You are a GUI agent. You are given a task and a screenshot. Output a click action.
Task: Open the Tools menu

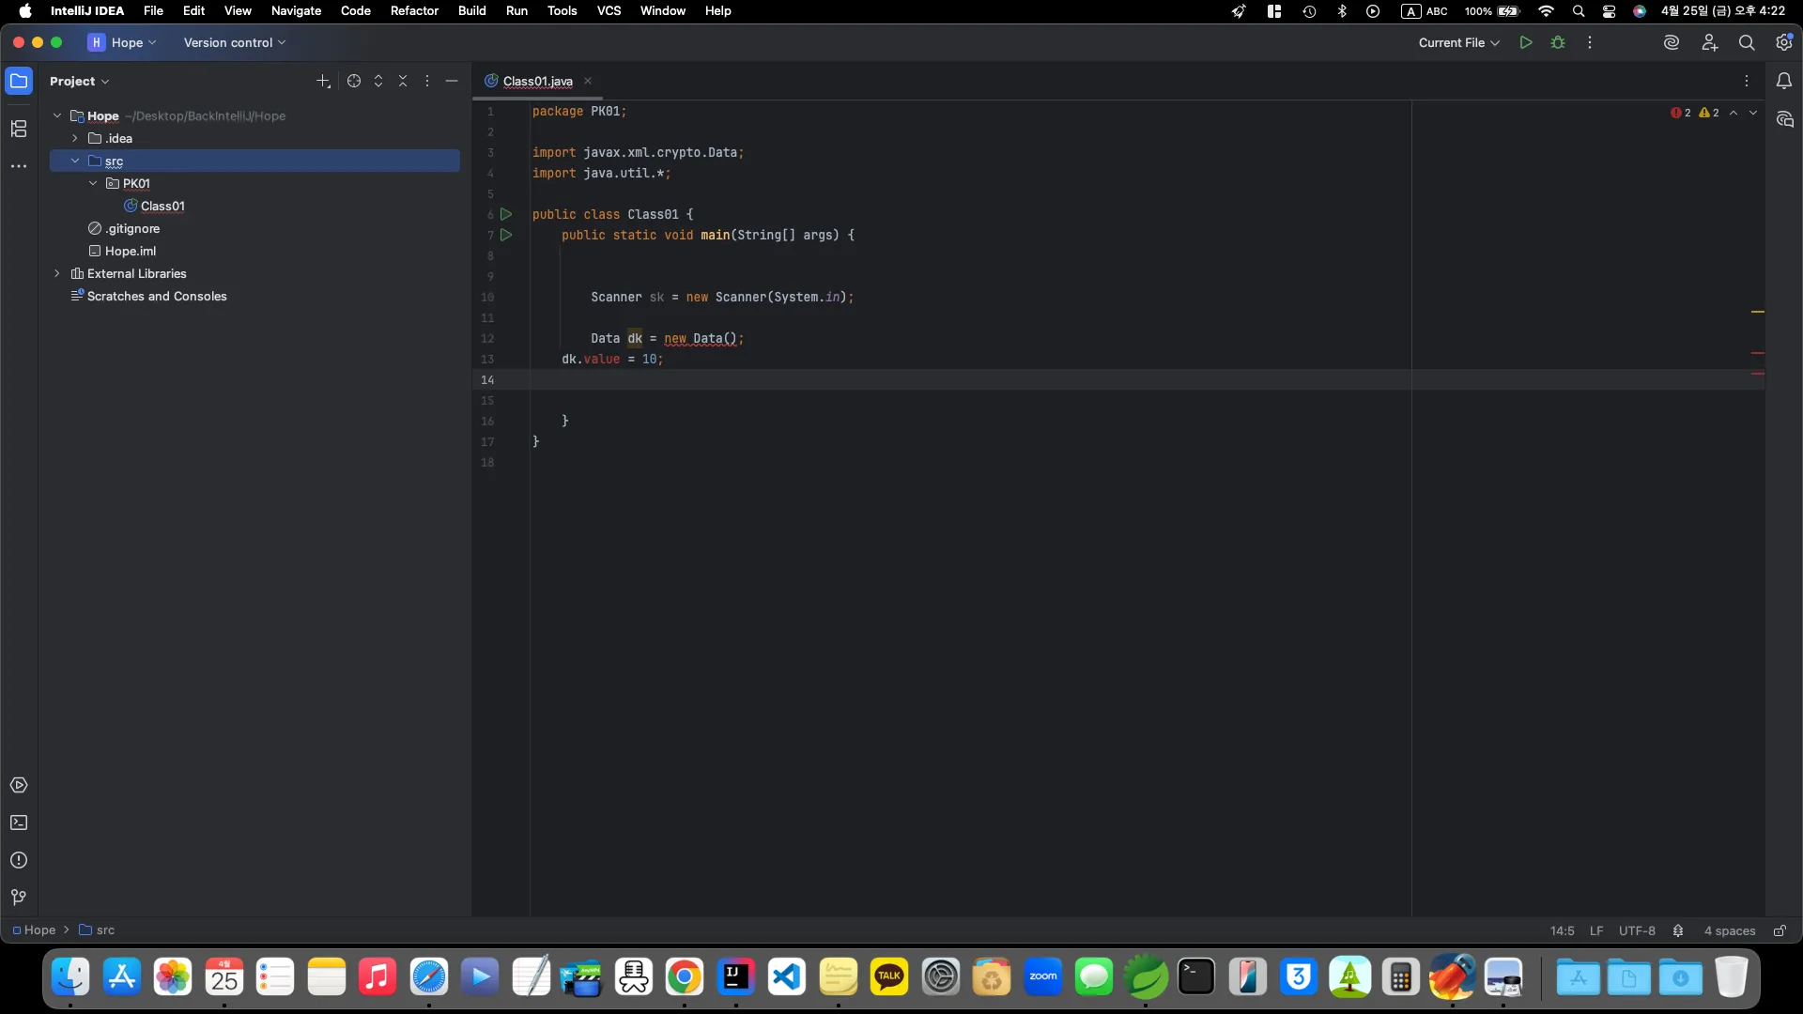(x=562, y=10)
